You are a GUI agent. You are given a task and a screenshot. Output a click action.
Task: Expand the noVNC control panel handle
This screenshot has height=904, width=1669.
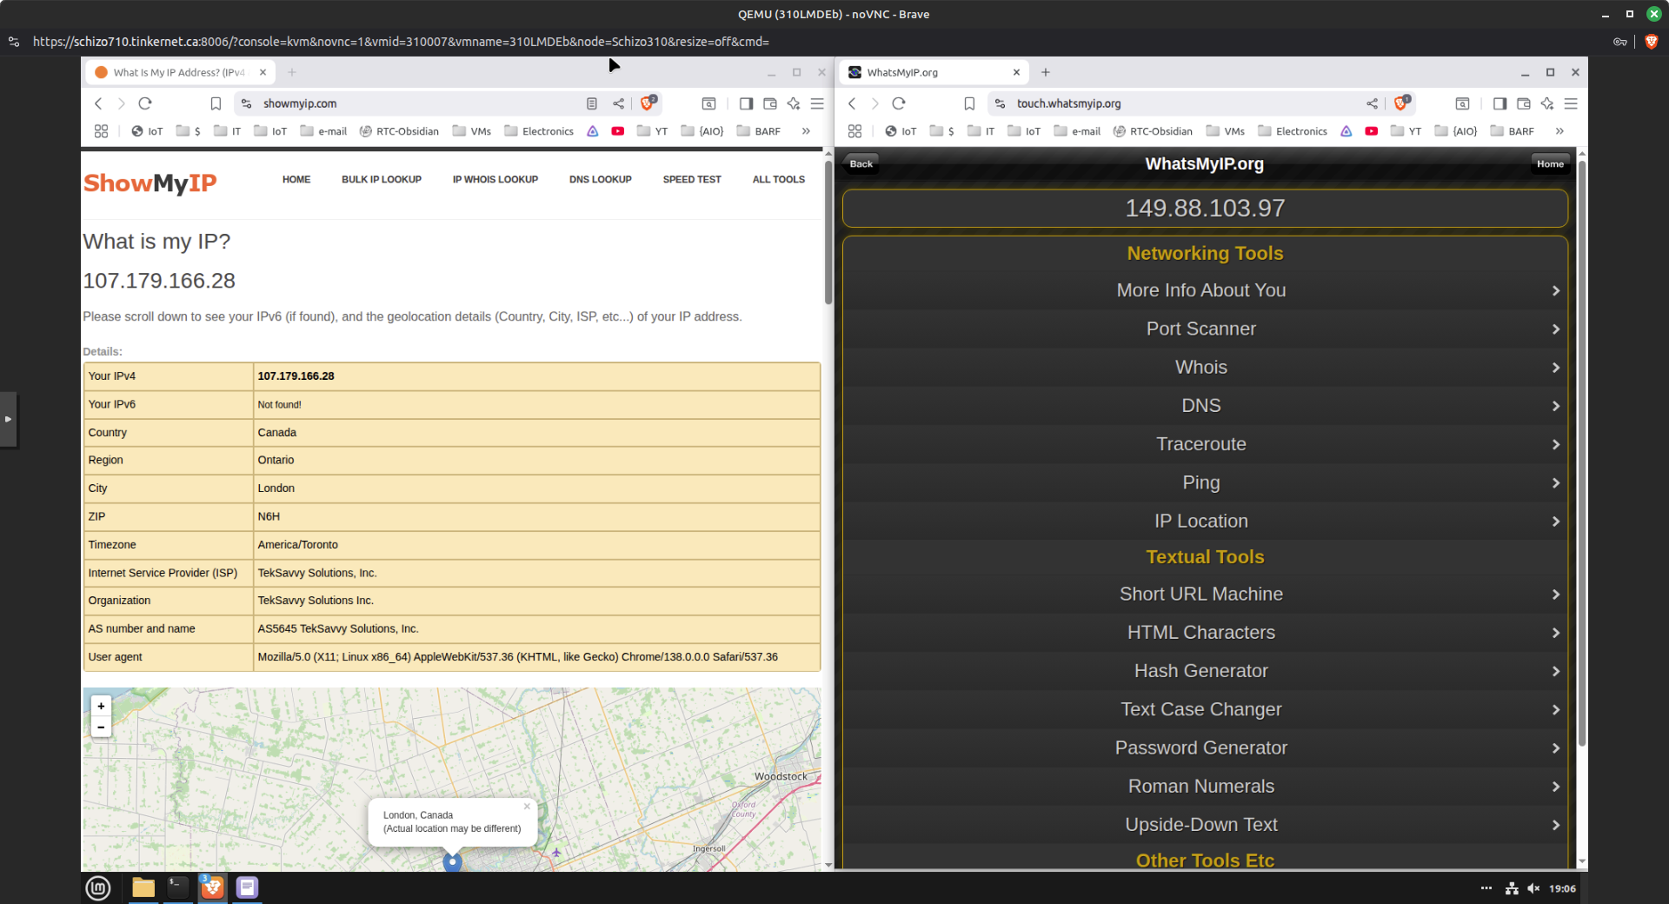(x=8, y=419)
